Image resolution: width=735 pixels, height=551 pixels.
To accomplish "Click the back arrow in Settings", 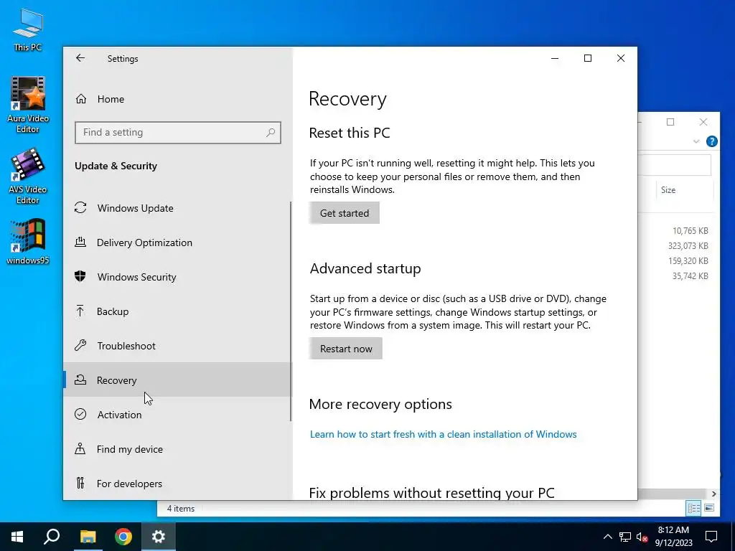I will pos(80,58).
